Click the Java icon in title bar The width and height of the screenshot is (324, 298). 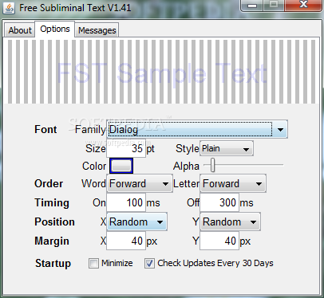(10, 8)
